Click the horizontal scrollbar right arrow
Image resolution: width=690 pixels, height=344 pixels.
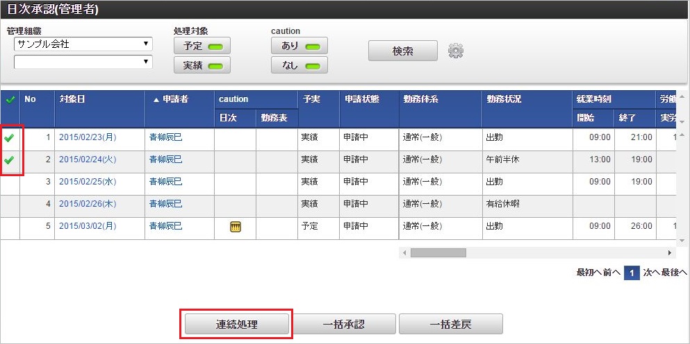(x=670, y=253)
